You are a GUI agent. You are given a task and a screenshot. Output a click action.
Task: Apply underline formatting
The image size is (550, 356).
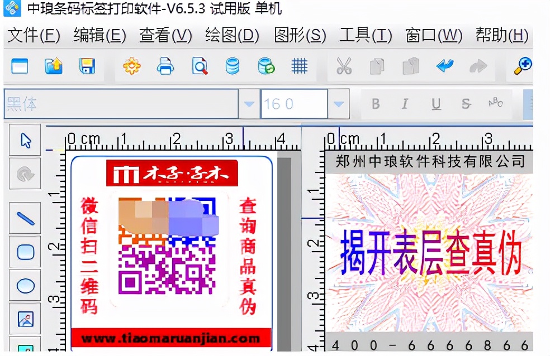pyautogui.click(x=435, y=103)
